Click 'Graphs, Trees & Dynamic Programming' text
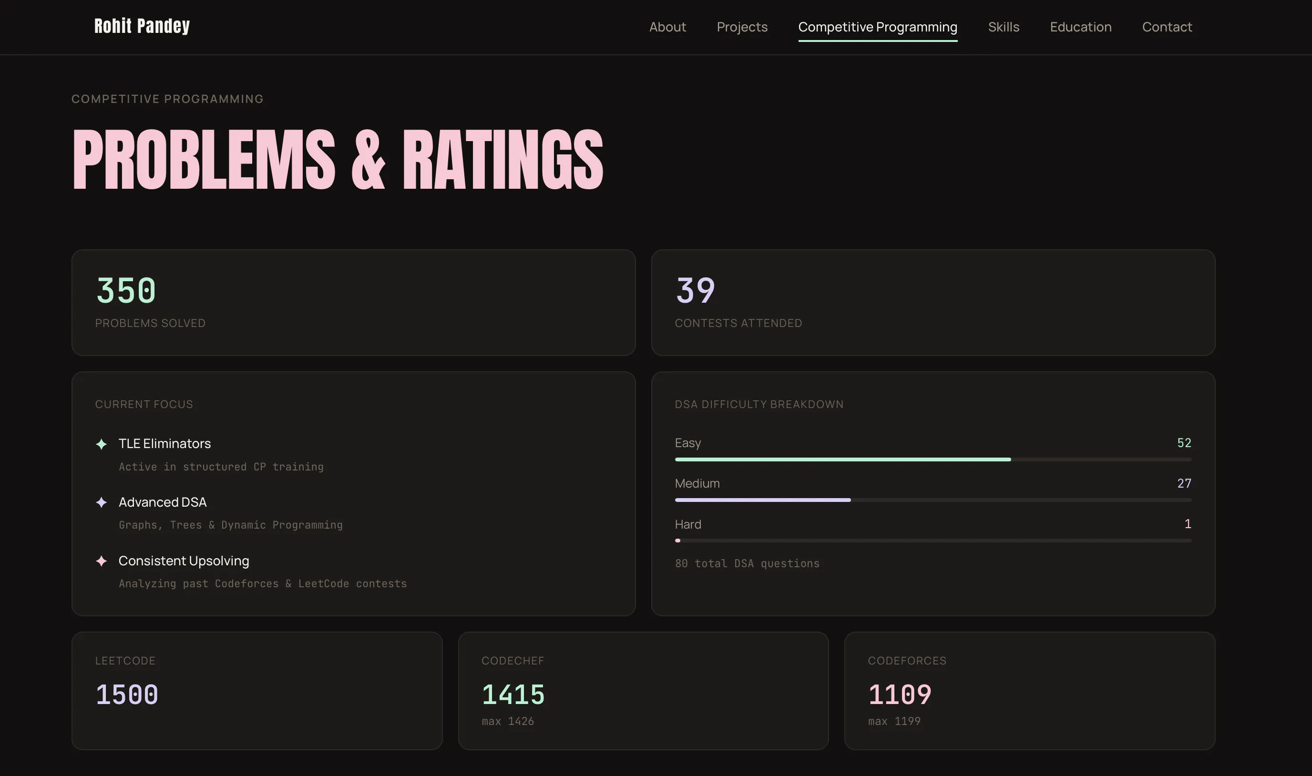This screenshot has height=776, width=1312. [x=231, y=525]
